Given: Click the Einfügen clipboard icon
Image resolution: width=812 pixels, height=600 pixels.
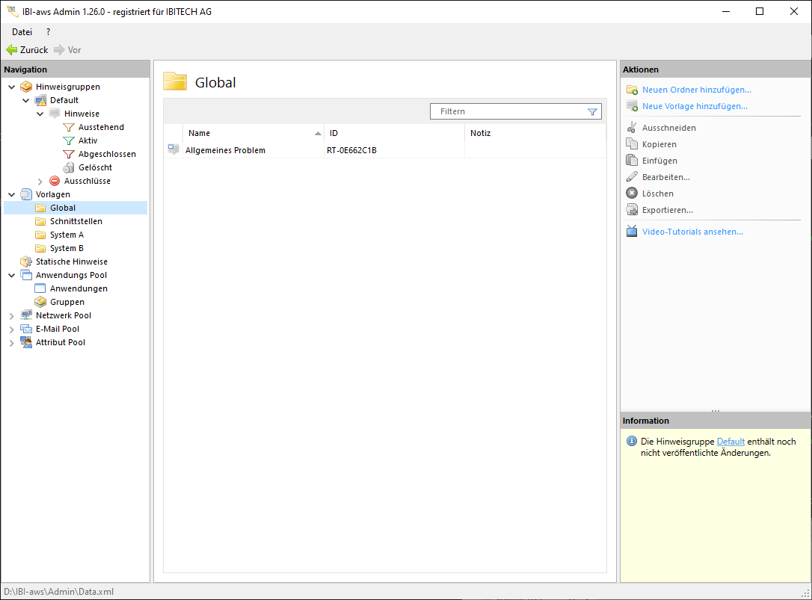Looking at the screenshot, I should [632, 161].
